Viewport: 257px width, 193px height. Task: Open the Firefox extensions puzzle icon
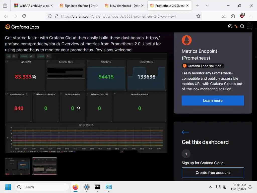point(233,16)
